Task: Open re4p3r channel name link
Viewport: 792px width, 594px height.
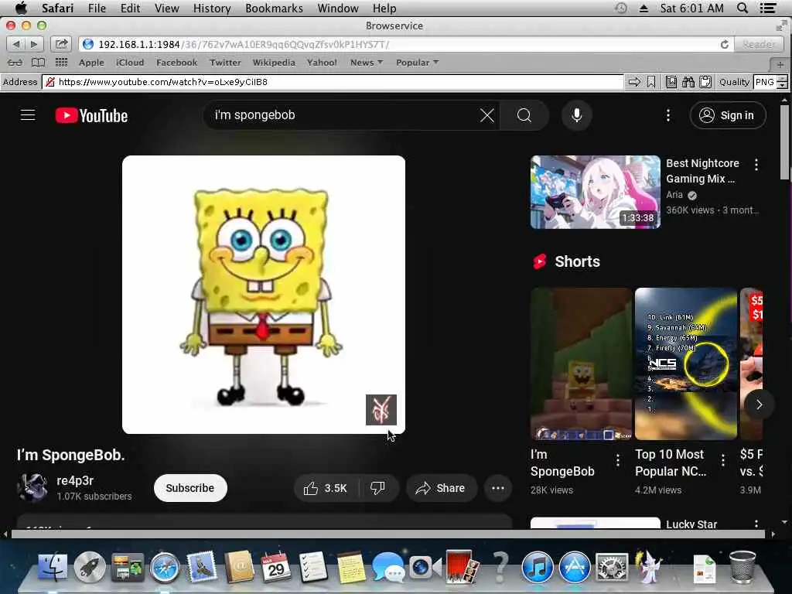Action: (75, 480)
